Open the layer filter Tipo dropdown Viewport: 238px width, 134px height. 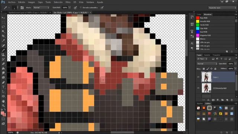(x=202, y=59)
